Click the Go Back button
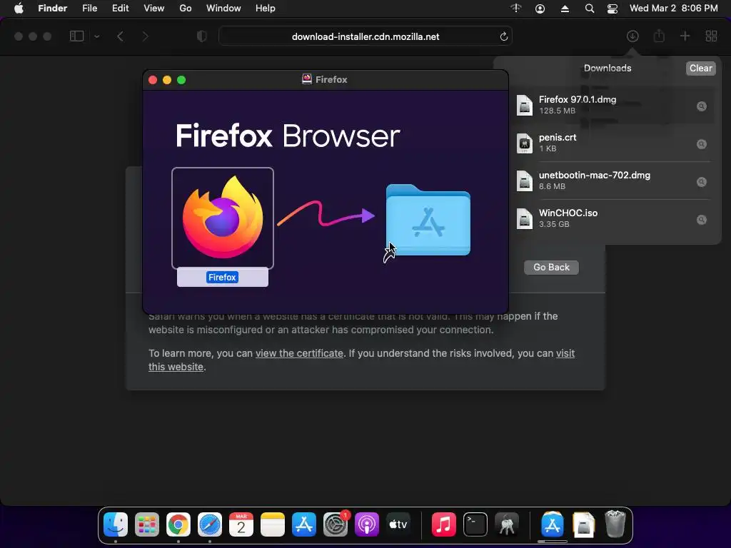This screenshot has height=548, width=731. click(x=552, y=267)
